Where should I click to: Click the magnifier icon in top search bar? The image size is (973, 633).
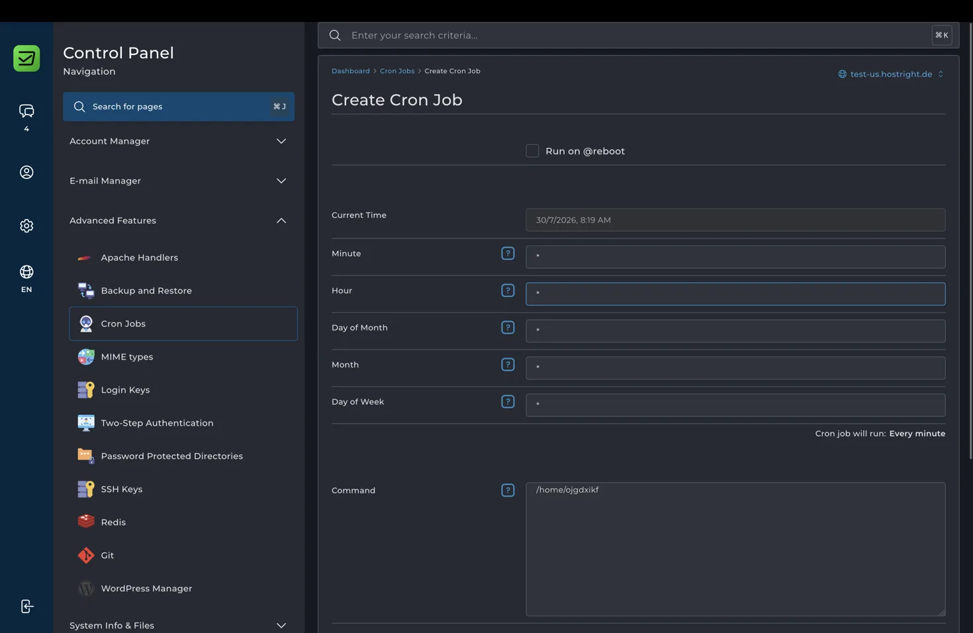pos(335,35)
